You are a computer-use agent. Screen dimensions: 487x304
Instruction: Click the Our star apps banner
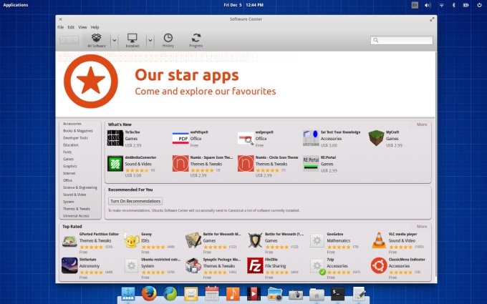pos(245,82)
